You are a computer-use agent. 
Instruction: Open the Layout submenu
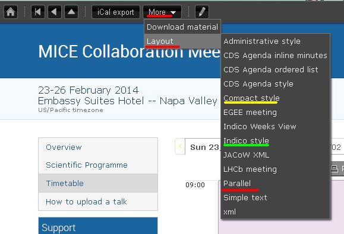click(x=182, y=41)
